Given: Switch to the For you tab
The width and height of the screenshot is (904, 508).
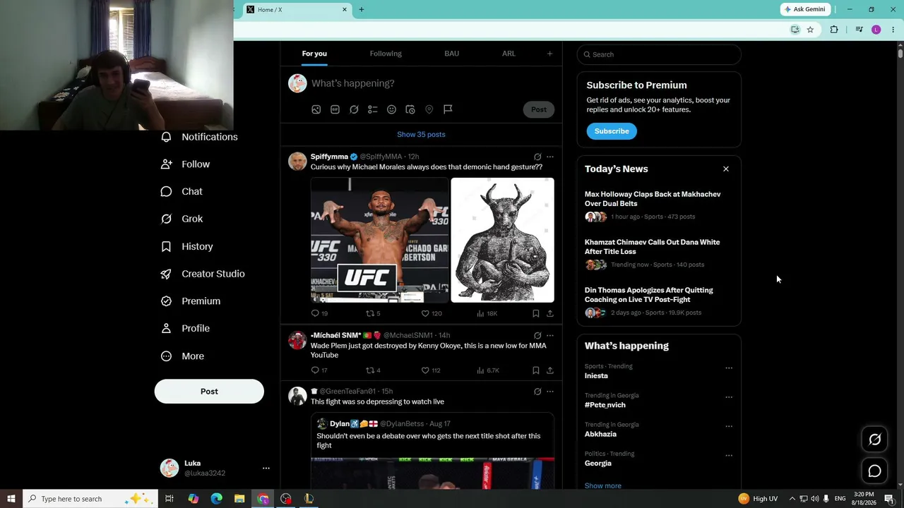Looking at the screenshot, I should click(x=314, y=54).
